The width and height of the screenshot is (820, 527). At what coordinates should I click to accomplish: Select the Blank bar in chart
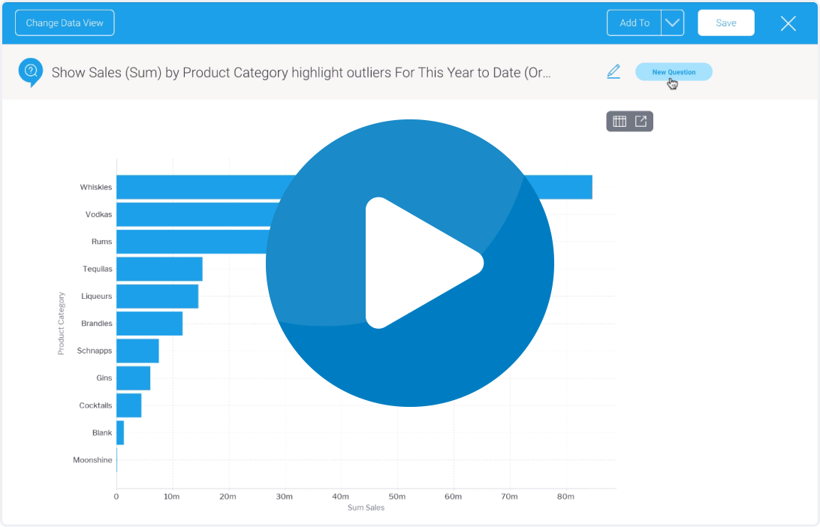120,433
